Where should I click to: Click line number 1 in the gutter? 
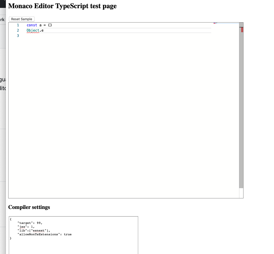[18, 25]
